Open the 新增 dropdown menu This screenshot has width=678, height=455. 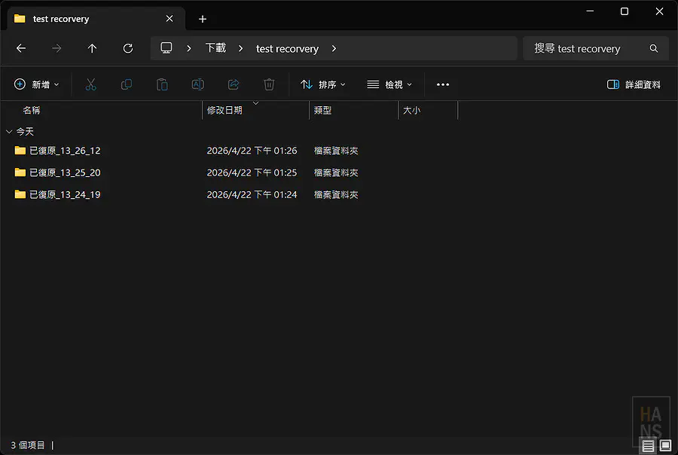(x=36, y=85)
